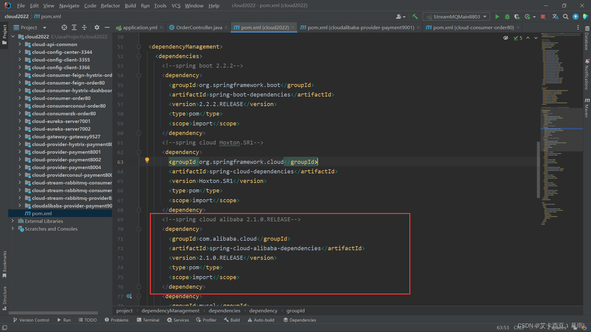Click the Build Project hammer icon
Screen dimensions: 591x332
coord(415,17)
